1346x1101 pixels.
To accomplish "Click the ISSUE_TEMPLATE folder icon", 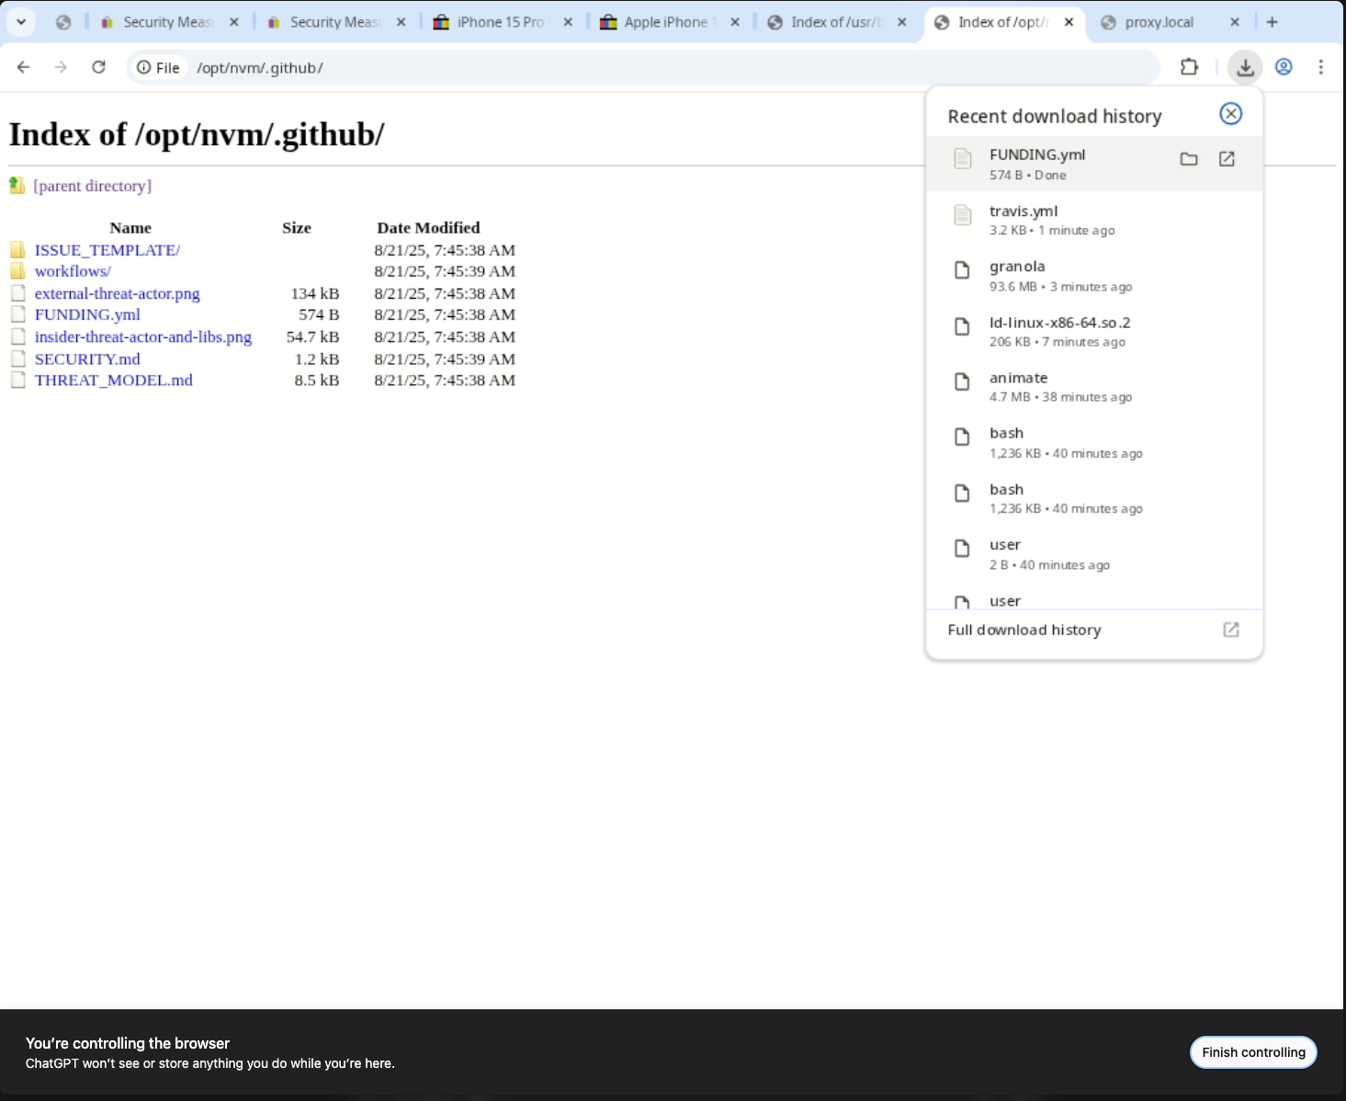I will coord(18,249).
